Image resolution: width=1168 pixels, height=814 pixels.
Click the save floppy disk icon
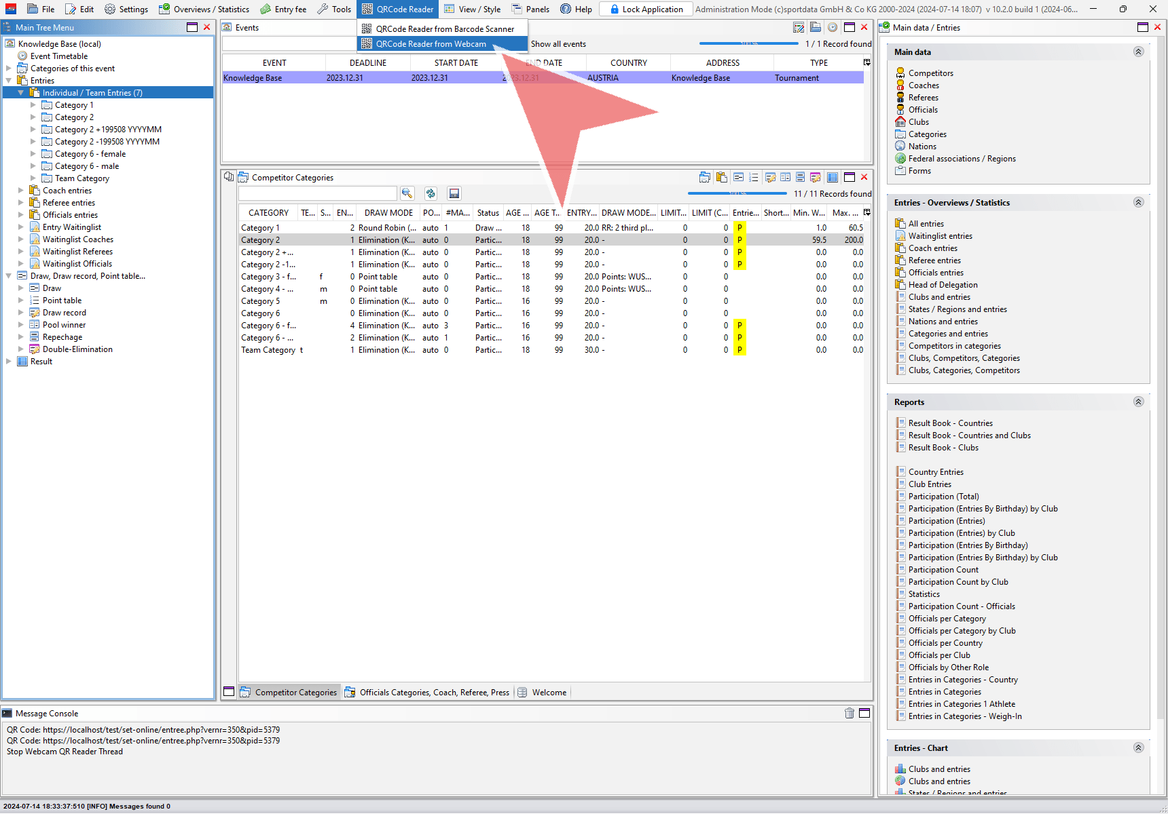pyautogui.click(x=454, y=193)
